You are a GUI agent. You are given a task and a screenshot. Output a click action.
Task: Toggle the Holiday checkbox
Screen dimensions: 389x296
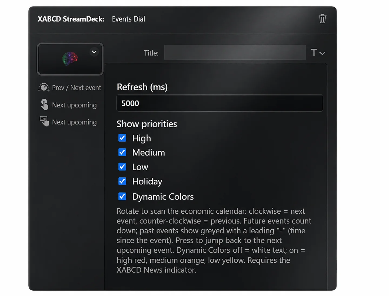coord(122,181)
